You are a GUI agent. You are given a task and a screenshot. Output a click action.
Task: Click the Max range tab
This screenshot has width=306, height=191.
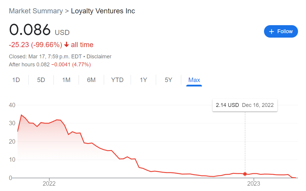point(194,80)
